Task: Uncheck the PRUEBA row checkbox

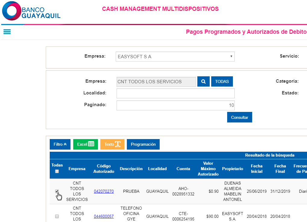Action: pos(57,191)
